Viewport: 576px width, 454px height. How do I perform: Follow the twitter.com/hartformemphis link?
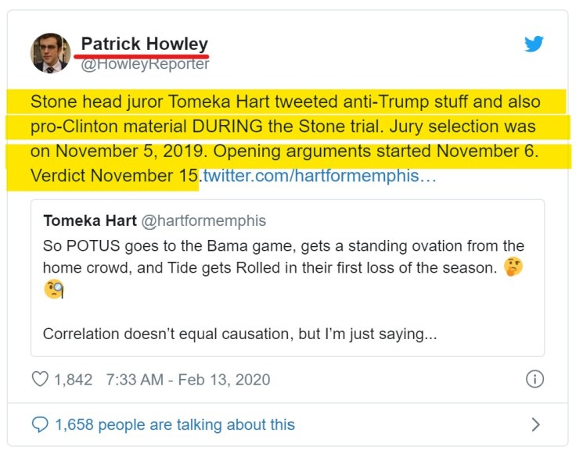(319, 176)
